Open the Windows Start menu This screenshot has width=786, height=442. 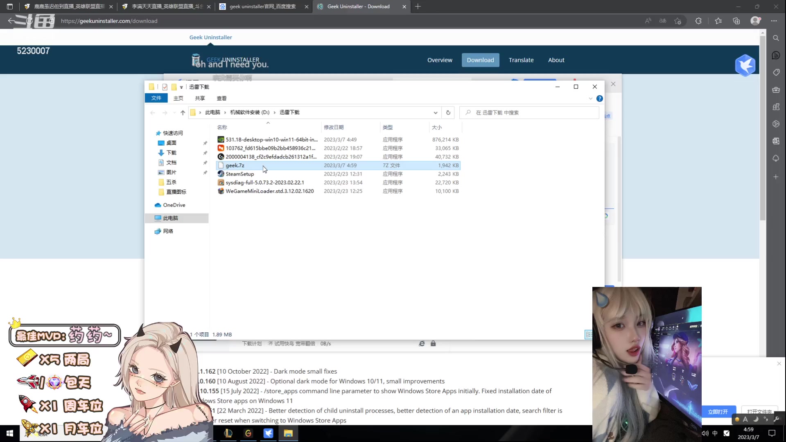click(10, 433)
